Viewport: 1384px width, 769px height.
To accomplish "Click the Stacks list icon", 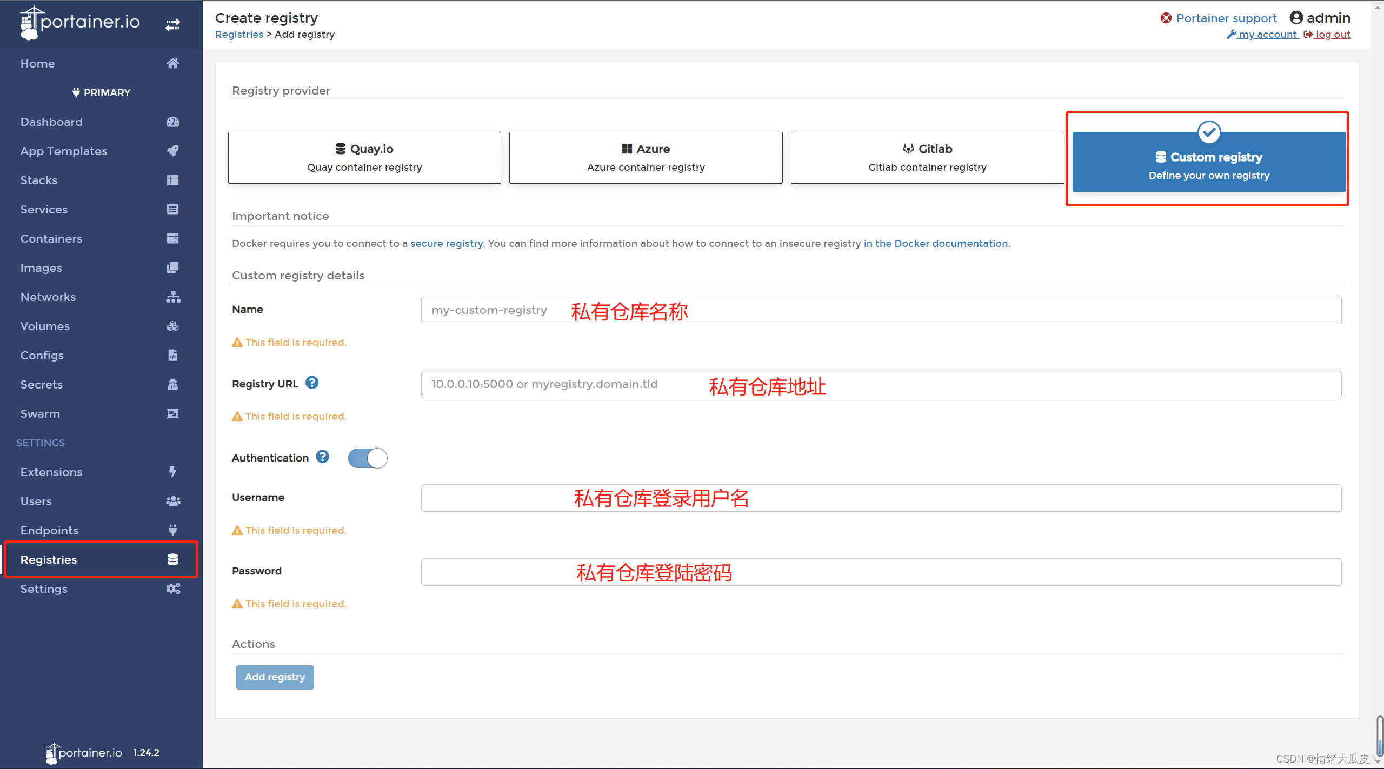I will pos(172,180).
